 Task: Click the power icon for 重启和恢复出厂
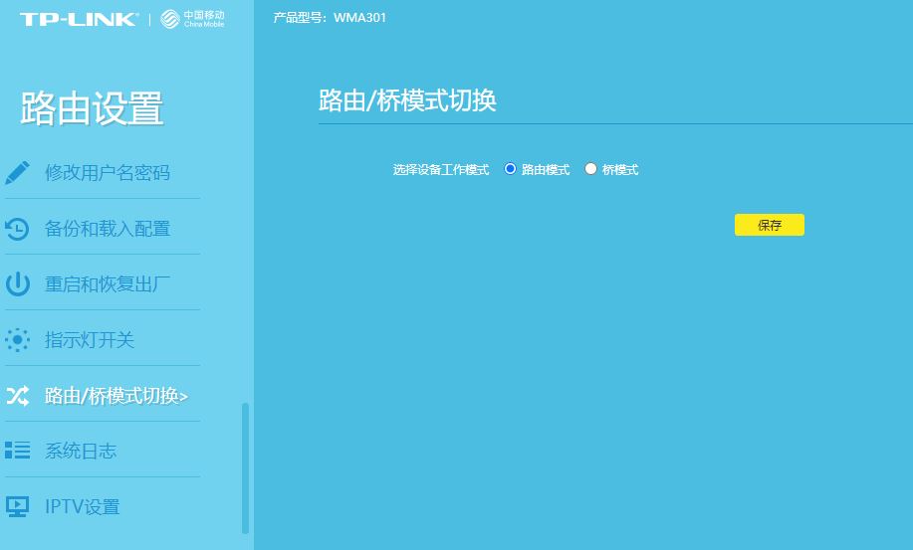(x=18, y=284)
